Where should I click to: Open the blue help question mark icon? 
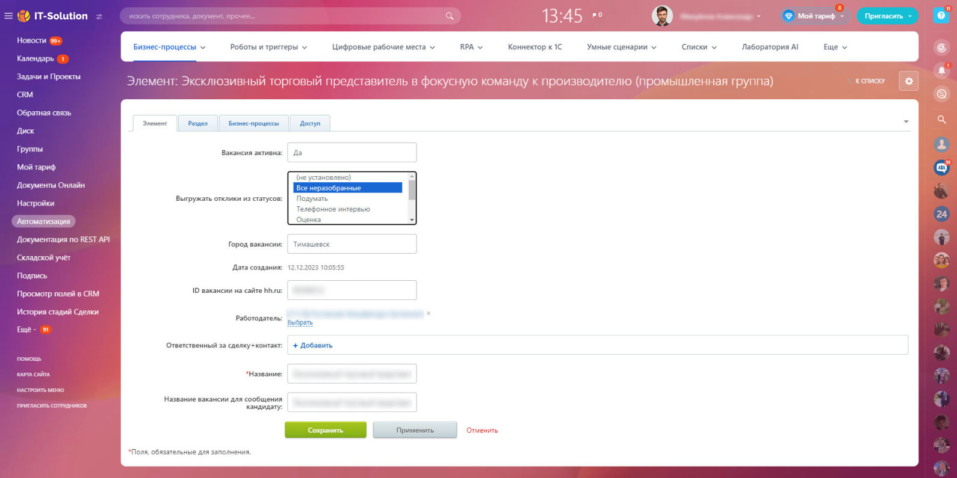[x=941, y=16]
